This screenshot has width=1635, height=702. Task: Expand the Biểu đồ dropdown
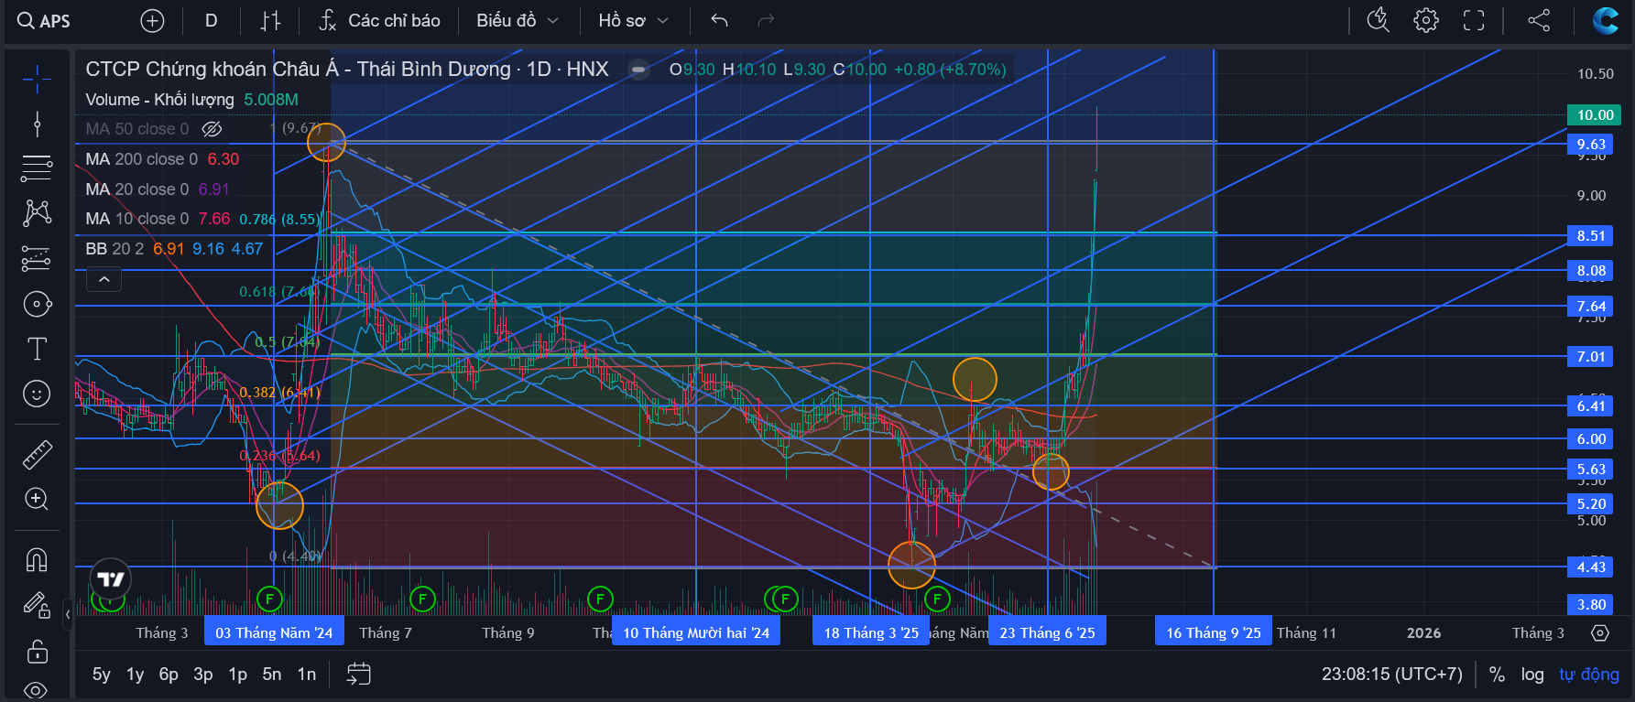click(518, 21)
